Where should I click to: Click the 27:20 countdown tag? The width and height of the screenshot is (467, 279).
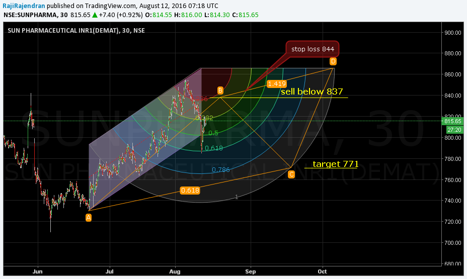tap(454, 130)
